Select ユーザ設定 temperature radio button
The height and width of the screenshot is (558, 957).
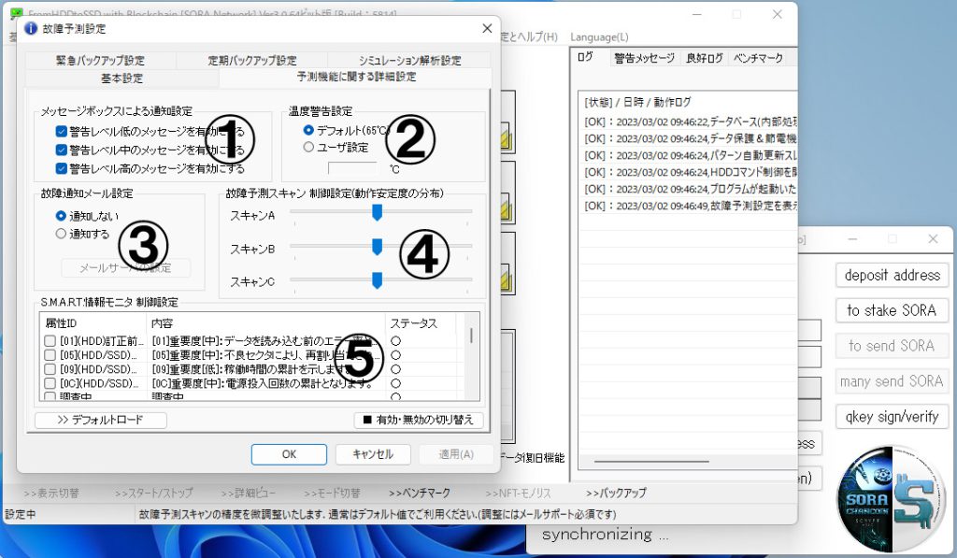click(x=308, y=147)
